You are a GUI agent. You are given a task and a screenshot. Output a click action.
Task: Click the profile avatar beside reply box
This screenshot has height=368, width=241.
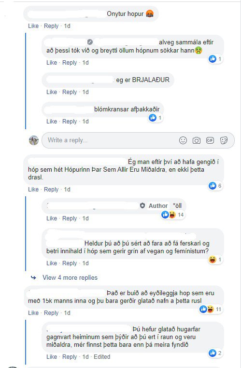34,140
